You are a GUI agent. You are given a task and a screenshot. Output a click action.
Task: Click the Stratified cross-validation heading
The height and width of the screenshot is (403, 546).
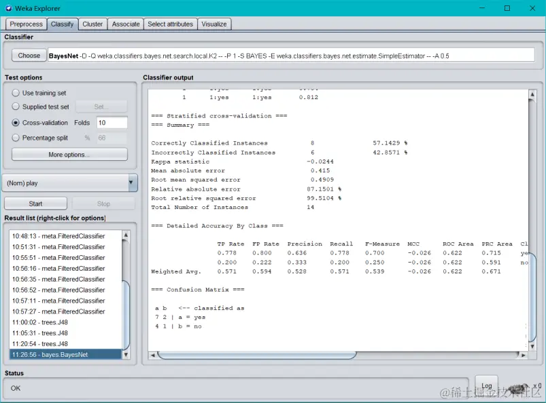click(219, 116)
